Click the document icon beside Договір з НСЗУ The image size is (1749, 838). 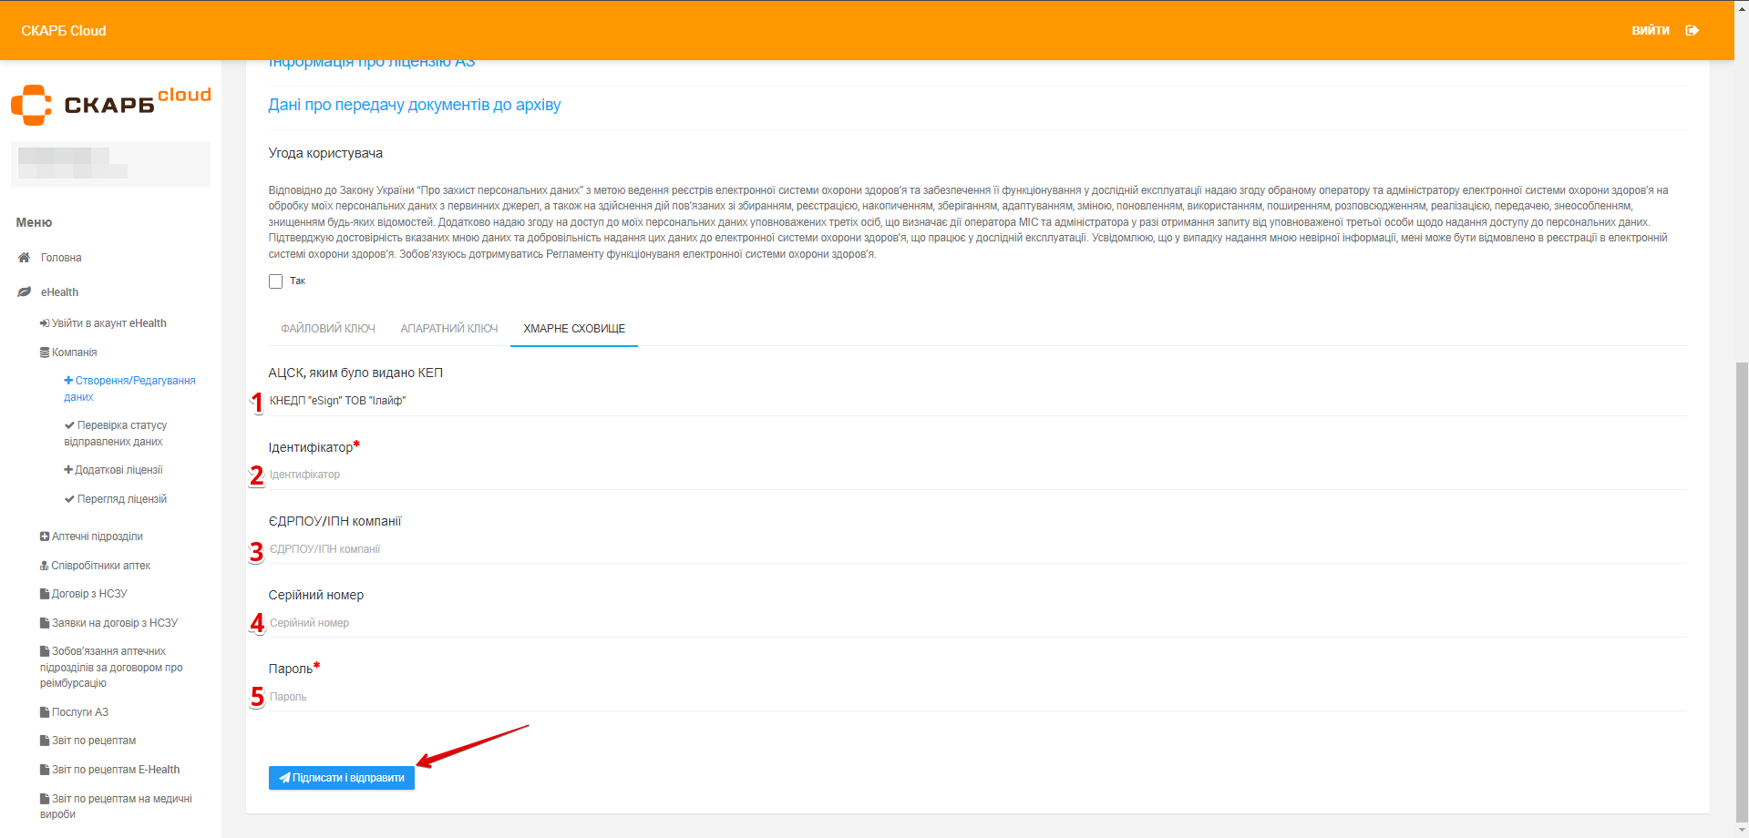coord(45,594)
